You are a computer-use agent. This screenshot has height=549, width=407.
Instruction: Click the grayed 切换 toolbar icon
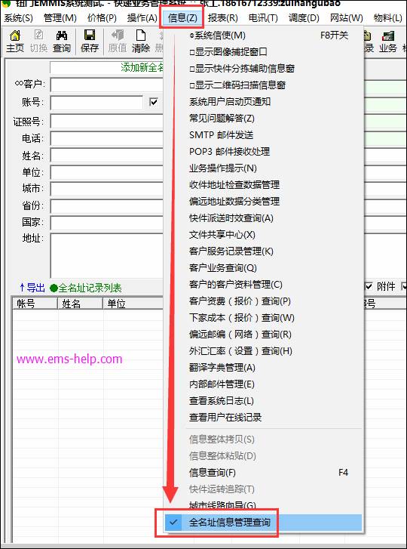38,42
